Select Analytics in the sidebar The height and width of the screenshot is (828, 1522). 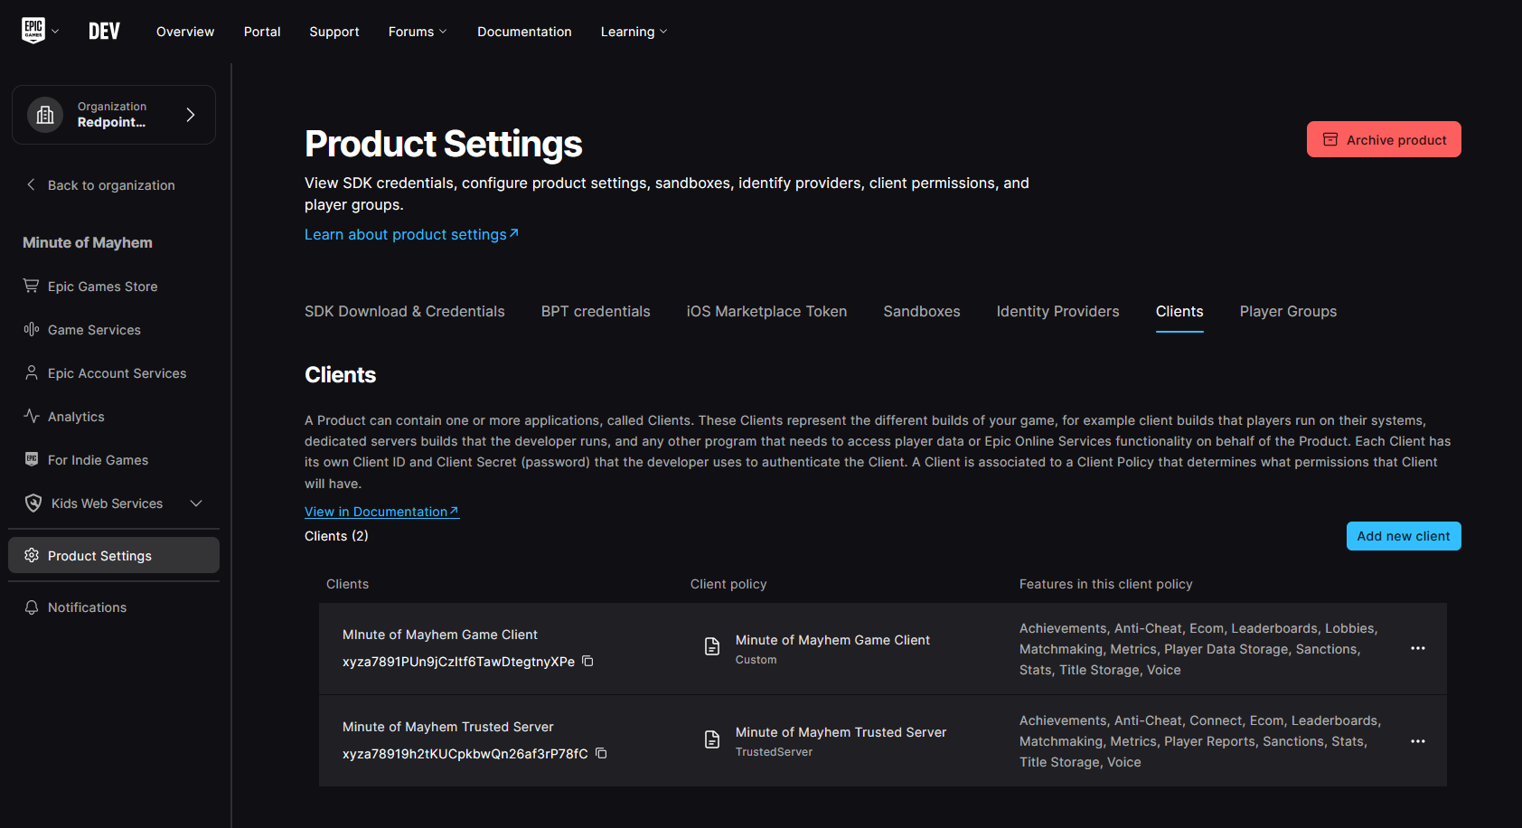[76, 416]
